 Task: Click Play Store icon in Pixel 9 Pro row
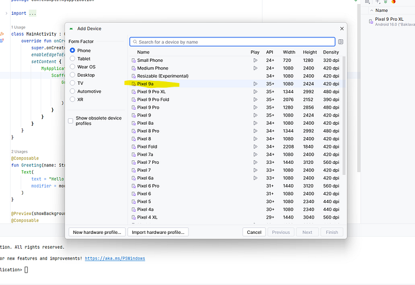(x=255, y=107)
